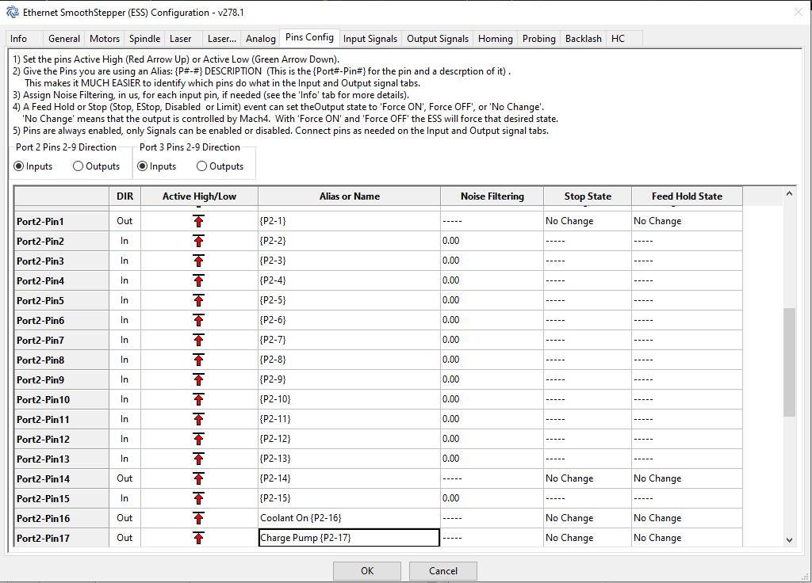Image resolution: width=812 pixels, height=583 pixels.
Task: Open the truncated Laser... tab
Action: click(x=222, y=39)
